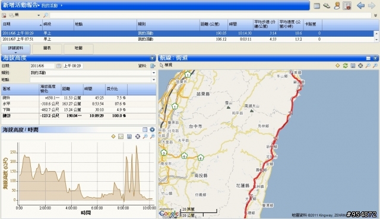Open the athlete profile icon
This screenshot has width=380, height=219.
click(337, 5)
